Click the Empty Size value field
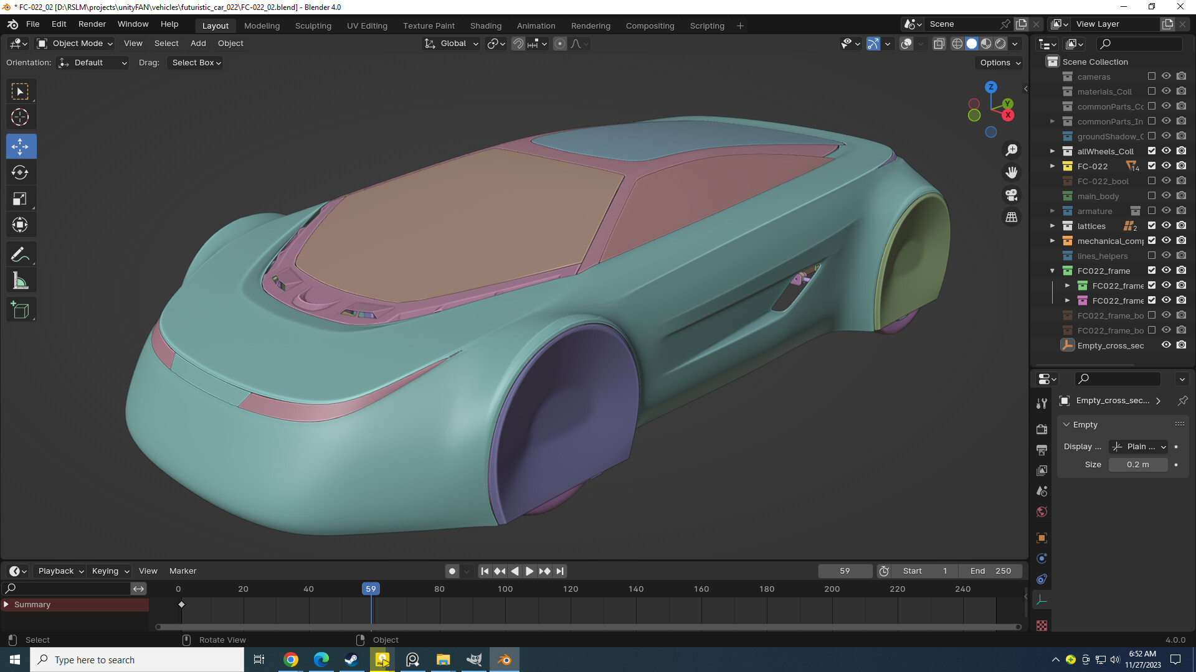 1138,464
